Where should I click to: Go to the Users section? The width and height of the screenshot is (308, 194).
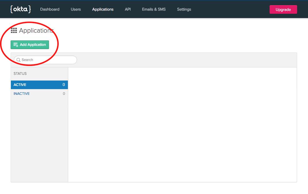pyautogui.click(x=76, y=9)
